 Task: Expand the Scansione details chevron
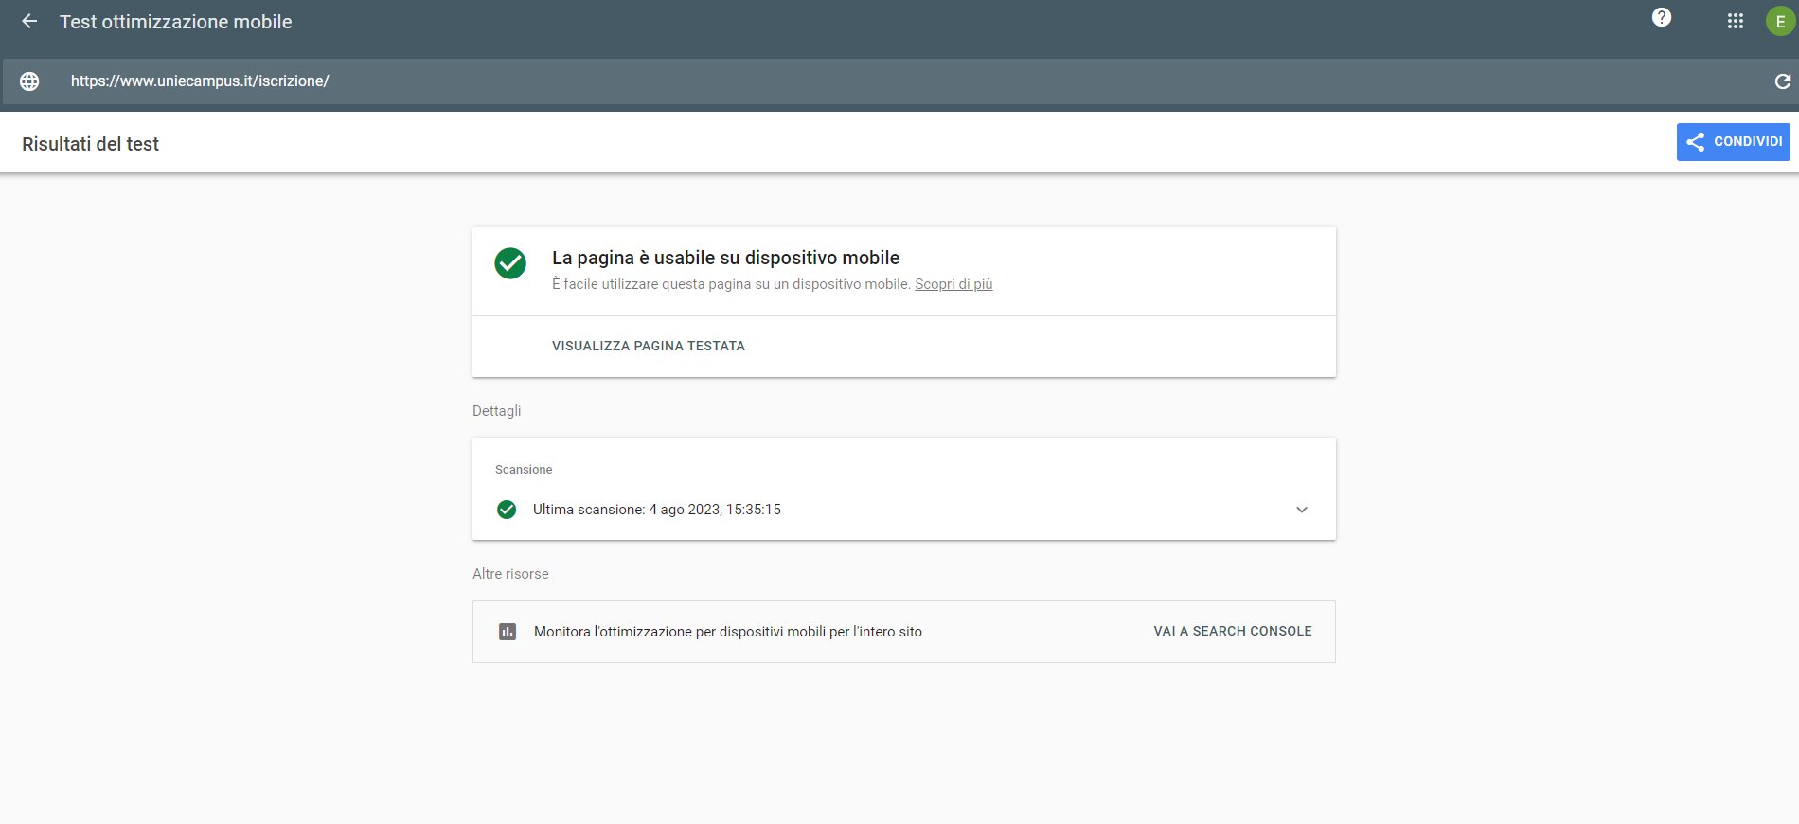[1302, 510]
